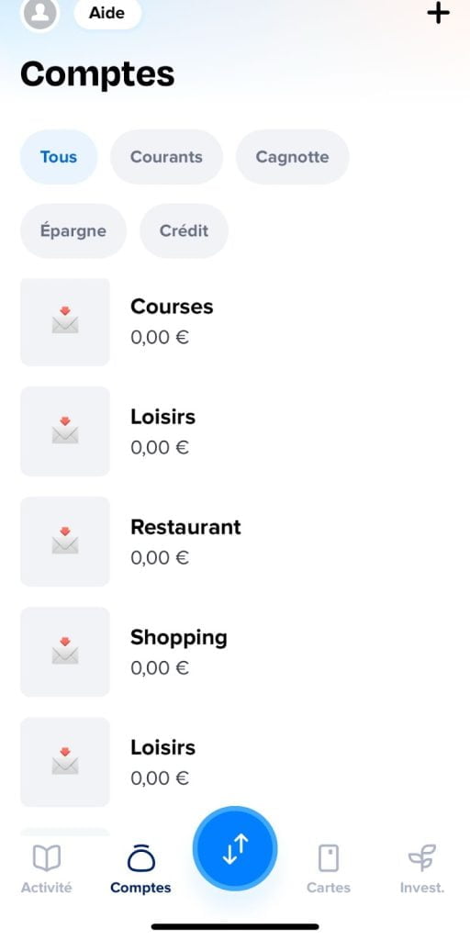Show only Crédit accounts

[x=184, y=230]
